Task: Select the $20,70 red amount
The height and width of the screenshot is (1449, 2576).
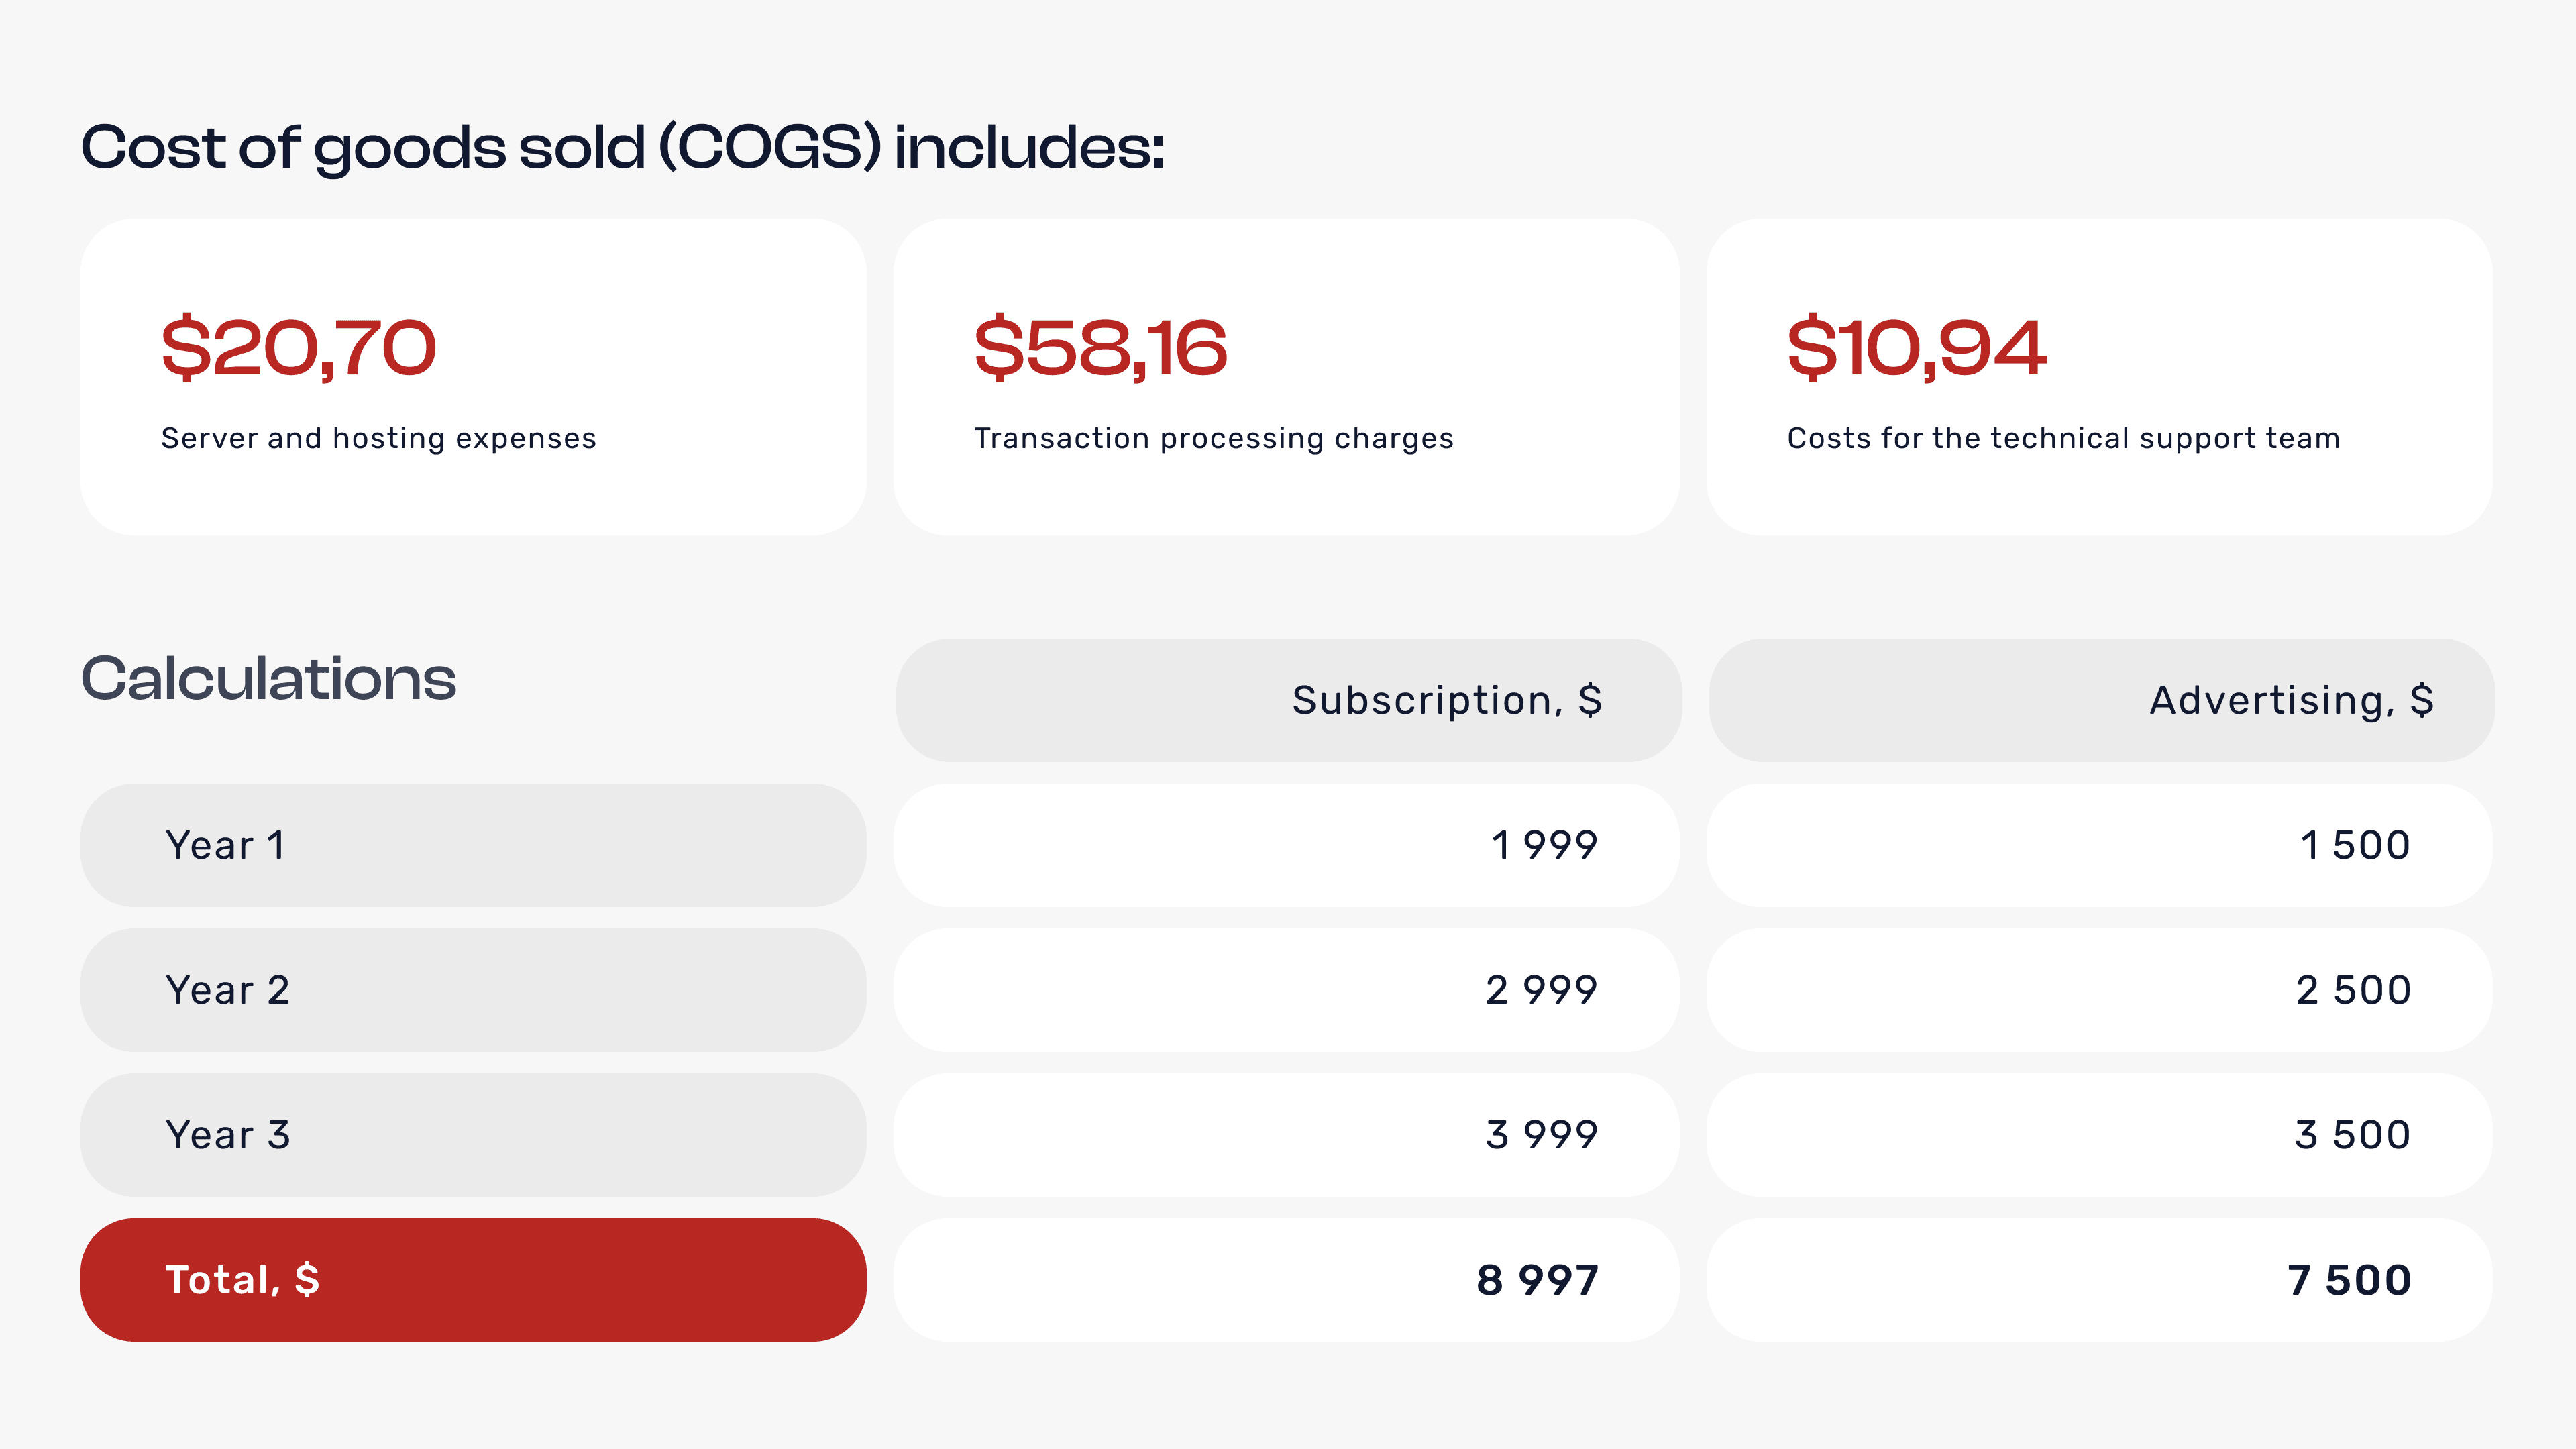Action: pos(299,348)
